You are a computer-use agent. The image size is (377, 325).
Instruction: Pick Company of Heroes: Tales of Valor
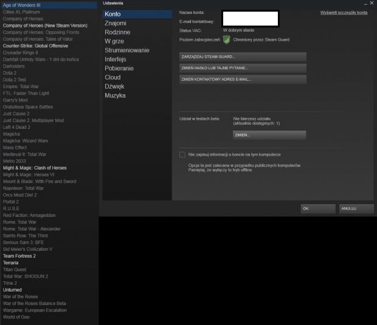38,39
